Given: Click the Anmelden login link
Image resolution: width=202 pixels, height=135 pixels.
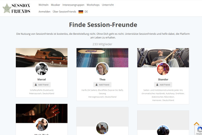Looking at the screenshot, I should pos(44,11).
